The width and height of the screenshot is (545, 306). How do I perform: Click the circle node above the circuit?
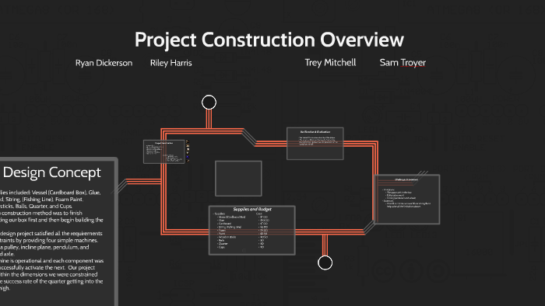pos(209,103)
